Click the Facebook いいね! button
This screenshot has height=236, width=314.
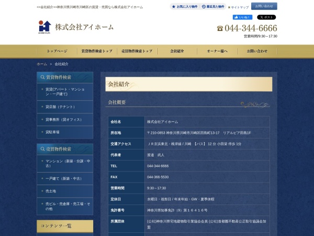pos(242,17)
